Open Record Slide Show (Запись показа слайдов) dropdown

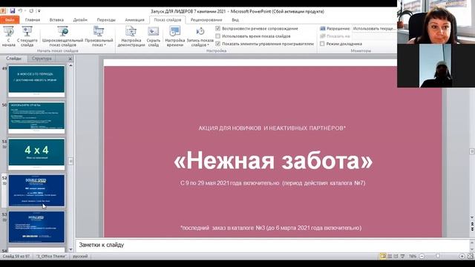200,36
